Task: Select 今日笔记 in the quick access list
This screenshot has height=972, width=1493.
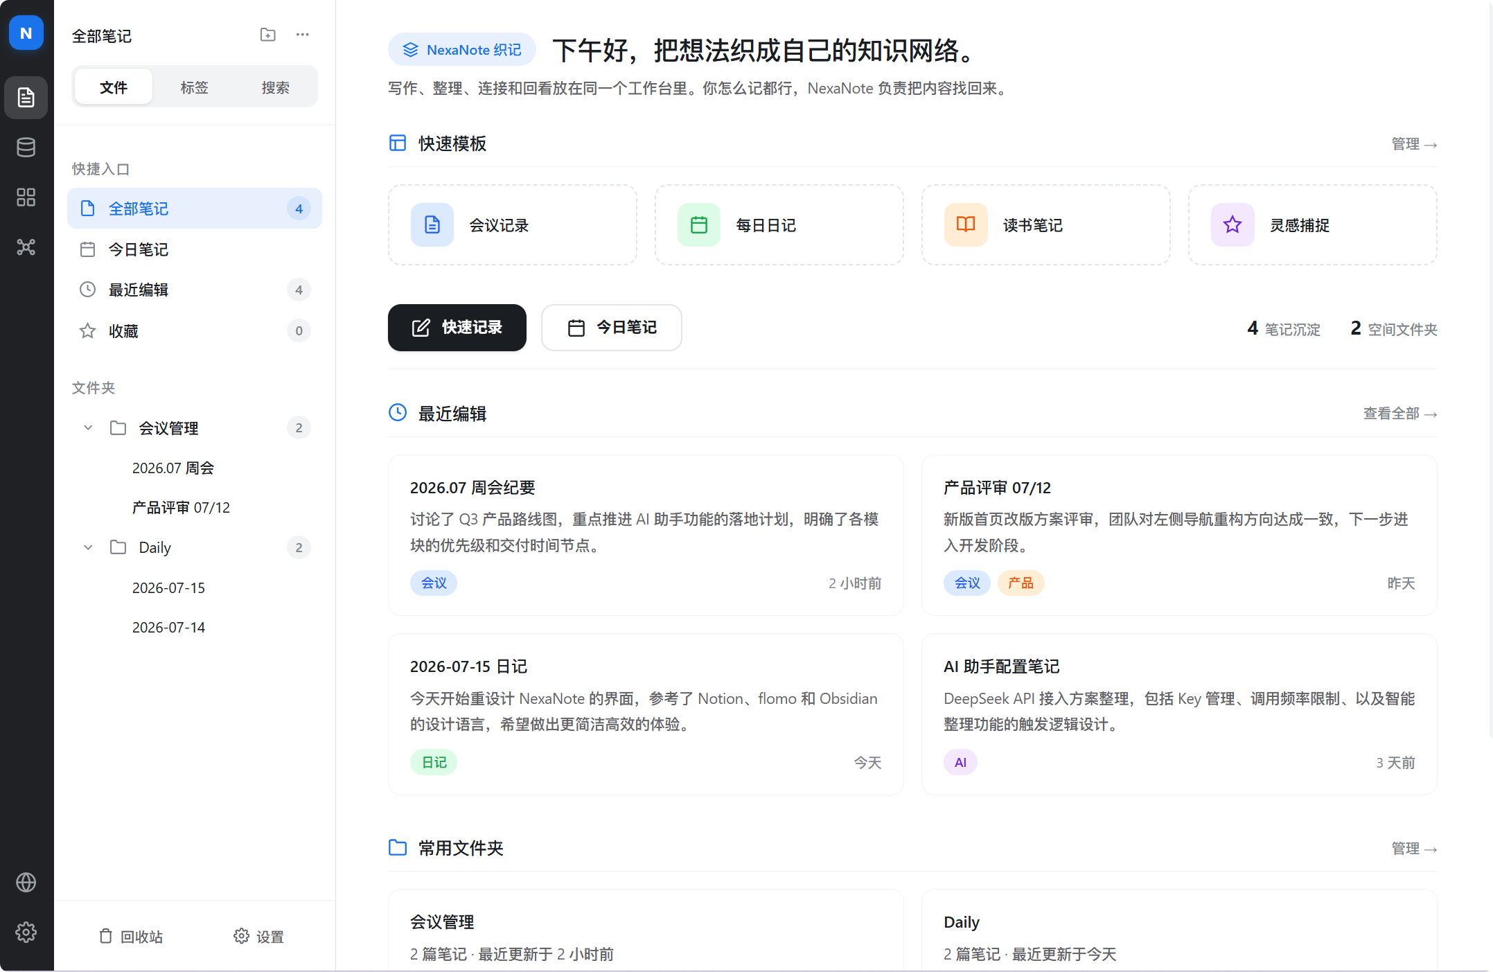Action: click(x=195, y=249)
